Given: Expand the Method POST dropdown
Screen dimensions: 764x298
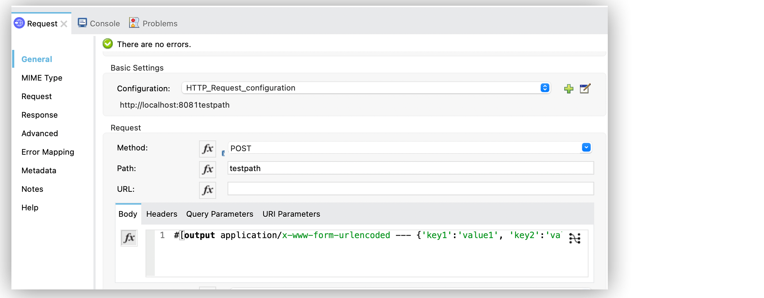Looking at the screenshot, I should pos(586,148).
